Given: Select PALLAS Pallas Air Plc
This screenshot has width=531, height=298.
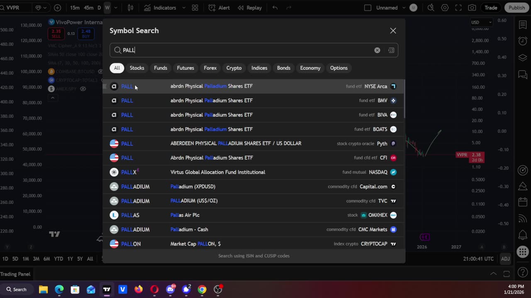Looking at the screenshot, I should [253, 215].
